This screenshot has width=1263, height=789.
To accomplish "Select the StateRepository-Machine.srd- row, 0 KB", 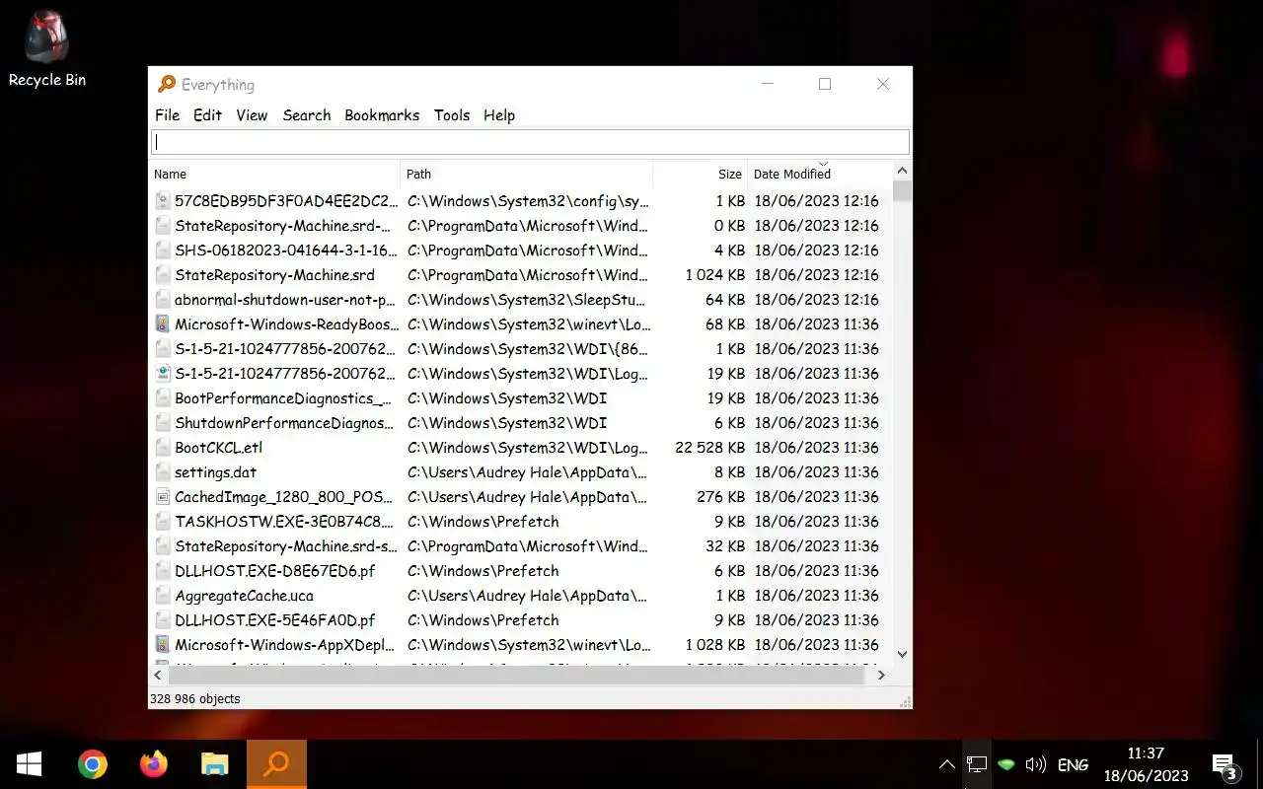I will (520, 226).
